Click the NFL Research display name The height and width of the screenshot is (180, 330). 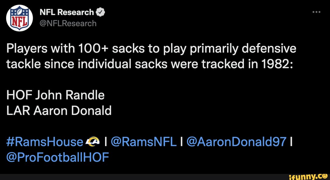(x=66, y=12)
